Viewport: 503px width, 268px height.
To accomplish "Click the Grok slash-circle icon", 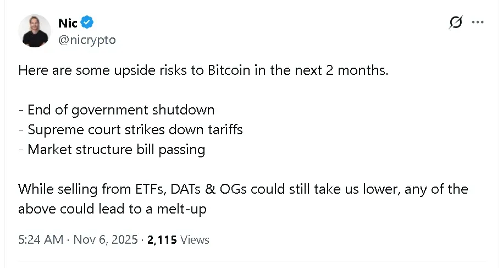I will pyautogui.click(x=456, y=23).
